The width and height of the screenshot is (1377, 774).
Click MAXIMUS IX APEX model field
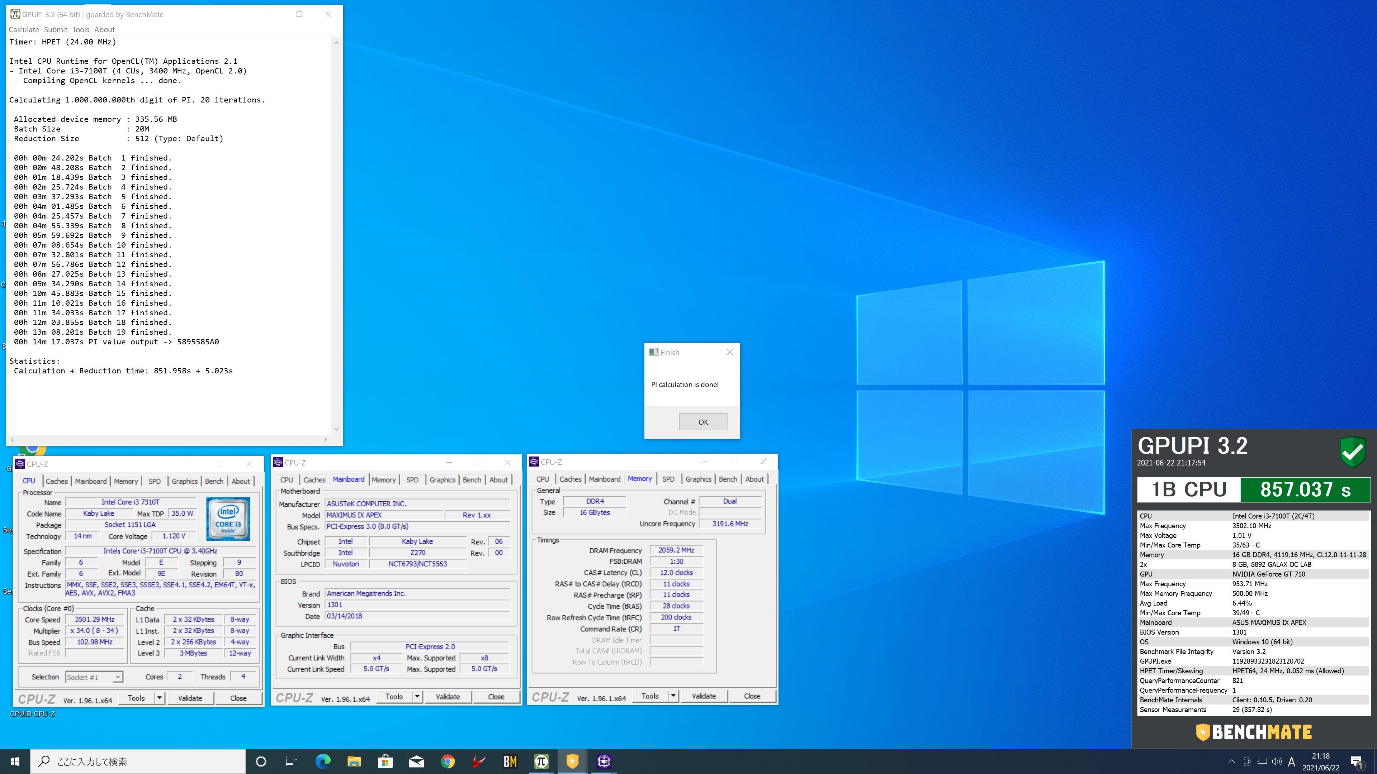tap(384, 515)
